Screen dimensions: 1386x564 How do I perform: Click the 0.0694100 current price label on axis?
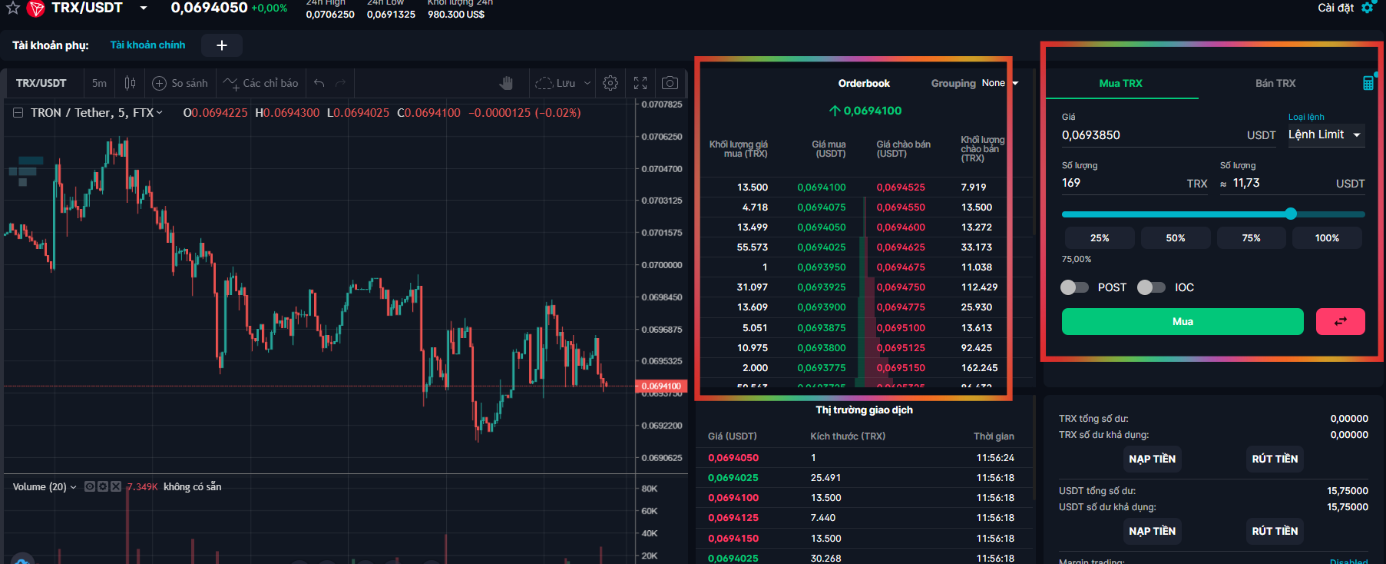[x=660, y=386]
